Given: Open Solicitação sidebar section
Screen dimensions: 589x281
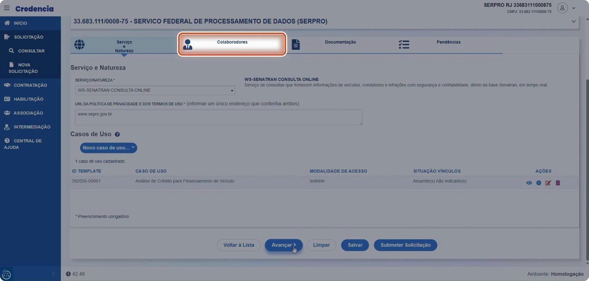Looking at the screenshot, I should tap(30, 37).
